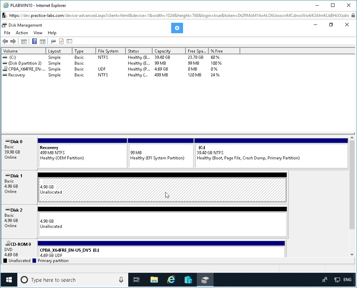Viewport: 357px width, 288px height.
Task: Click the People icon in system tray
Action: click(x=325, y=280)
